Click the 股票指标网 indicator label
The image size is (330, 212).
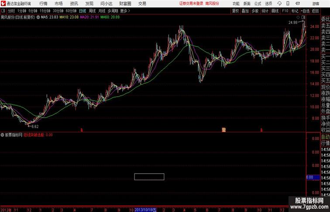[x=14, y=135]
